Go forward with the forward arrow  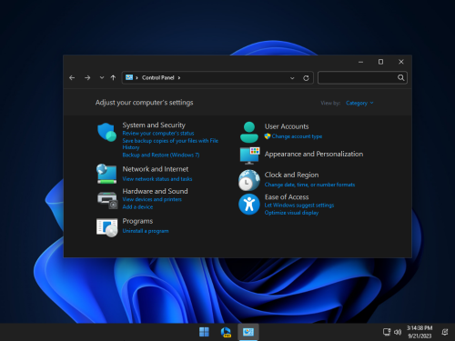[87, 78]
